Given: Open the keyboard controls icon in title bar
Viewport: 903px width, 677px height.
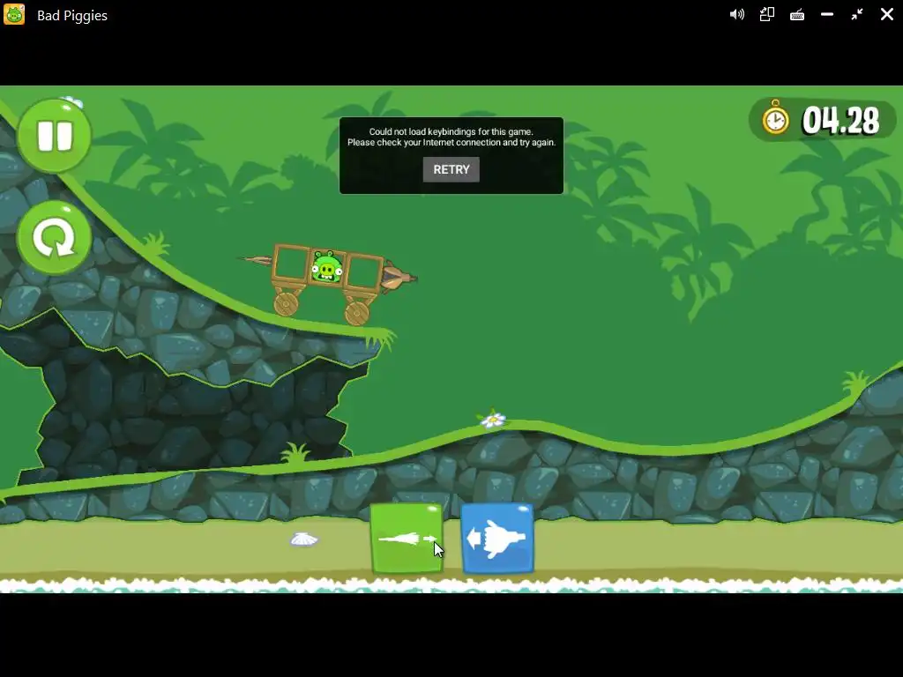Looking at the screenshot, I should (797, 15).
